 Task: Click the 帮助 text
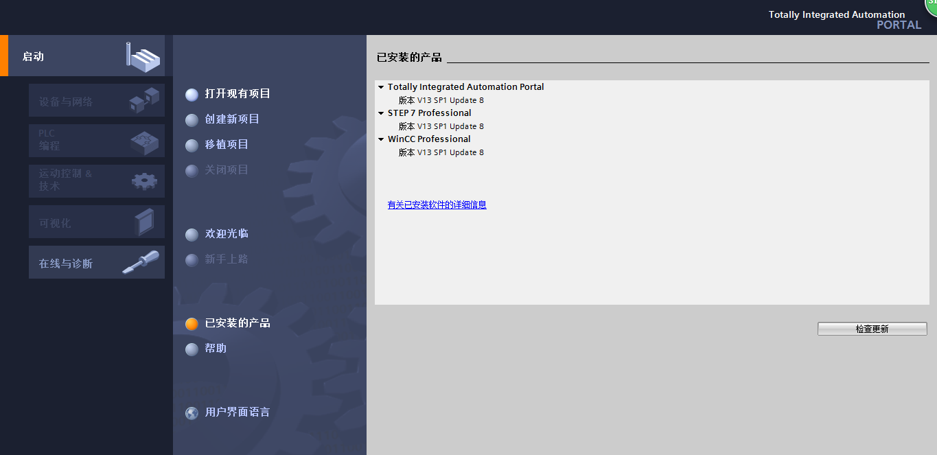click(x=216, y=348)
